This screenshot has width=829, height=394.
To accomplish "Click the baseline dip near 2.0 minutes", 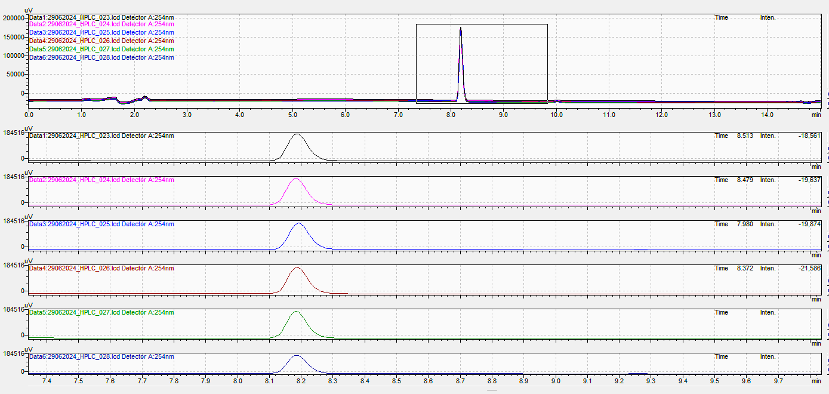I will (x=125, y=103).
